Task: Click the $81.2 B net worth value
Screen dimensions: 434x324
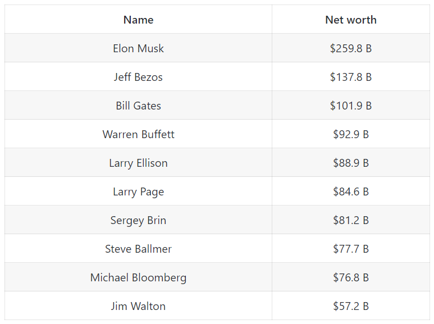Action: point(351,220)
